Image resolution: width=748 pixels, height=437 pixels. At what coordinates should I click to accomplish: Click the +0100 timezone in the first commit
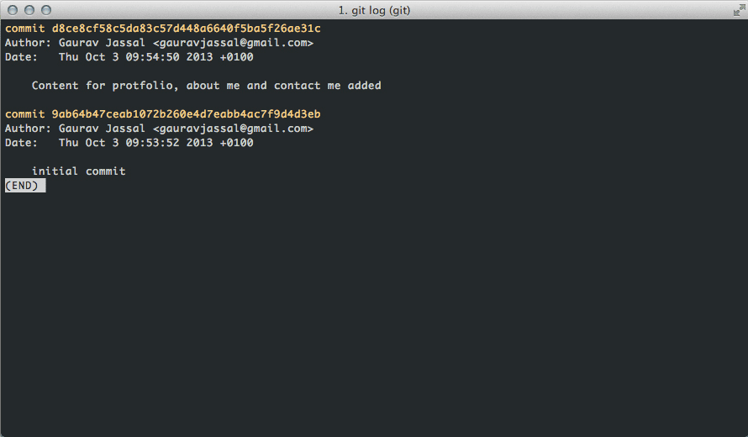[236, 57]
